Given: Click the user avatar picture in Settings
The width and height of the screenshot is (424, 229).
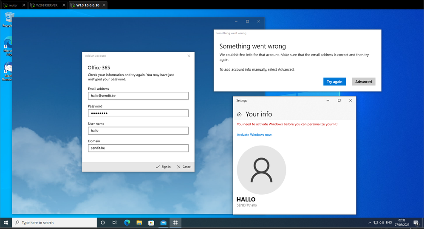Looking at the screenshot, I should coord(261,170).
